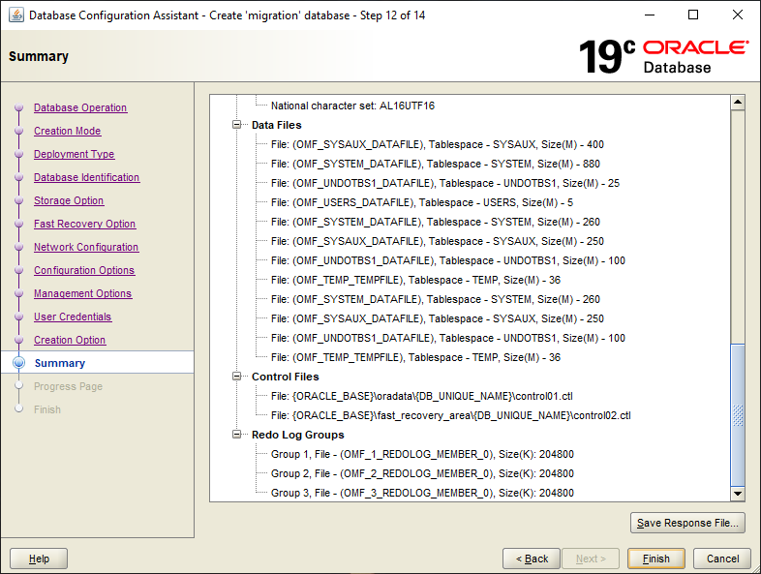Select Network Configuration step
Viewport: 761px width, 574px height.
[86, 247]
